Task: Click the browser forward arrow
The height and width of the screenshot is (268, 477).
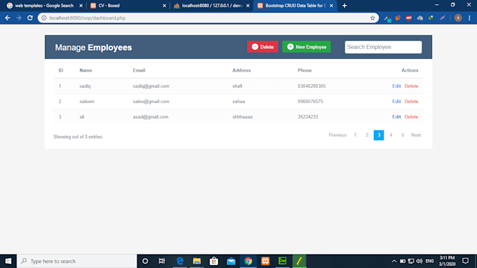Action: pos(19,18)
